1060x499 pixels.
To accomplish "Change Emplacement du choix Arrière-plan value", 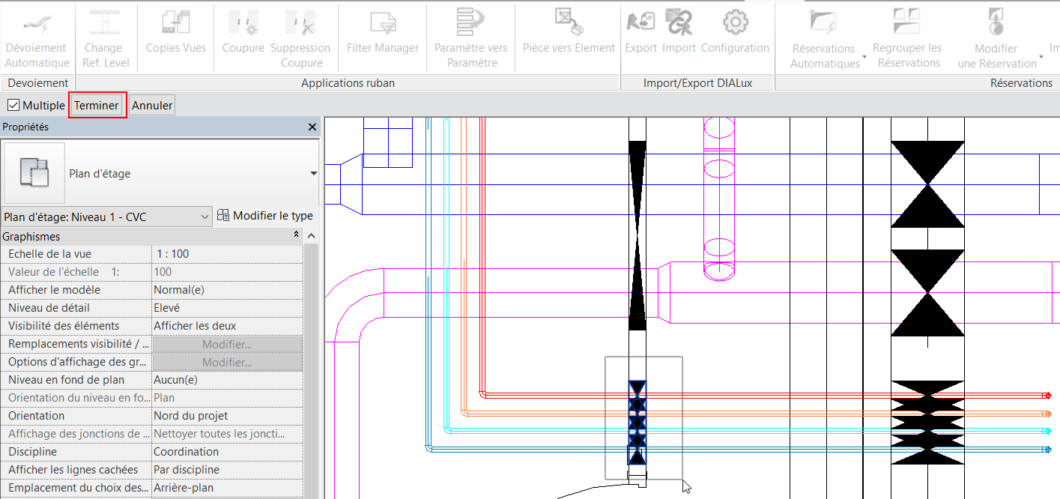I will [x=228, y=488].
